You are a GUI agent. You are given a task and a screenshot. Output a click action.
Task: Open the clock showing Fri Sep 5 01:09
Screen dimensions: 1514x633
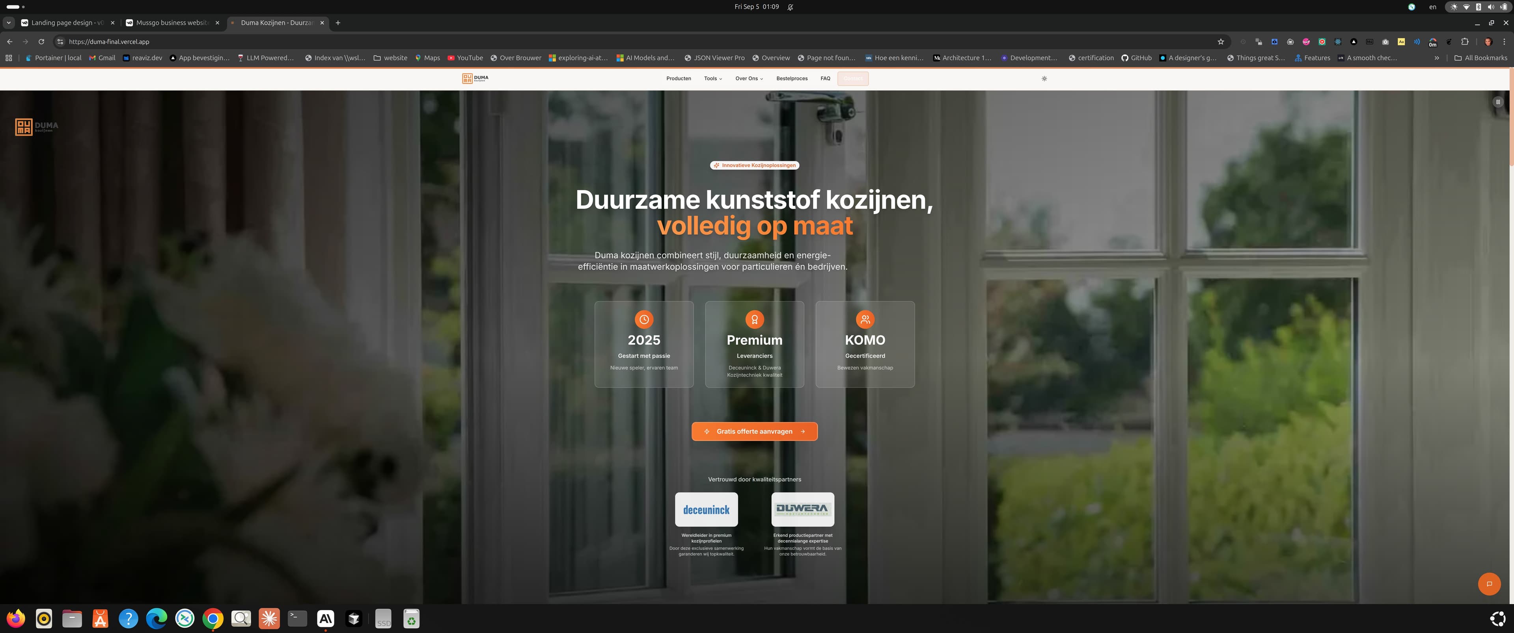pyautogui.click(x=757, y=7)
